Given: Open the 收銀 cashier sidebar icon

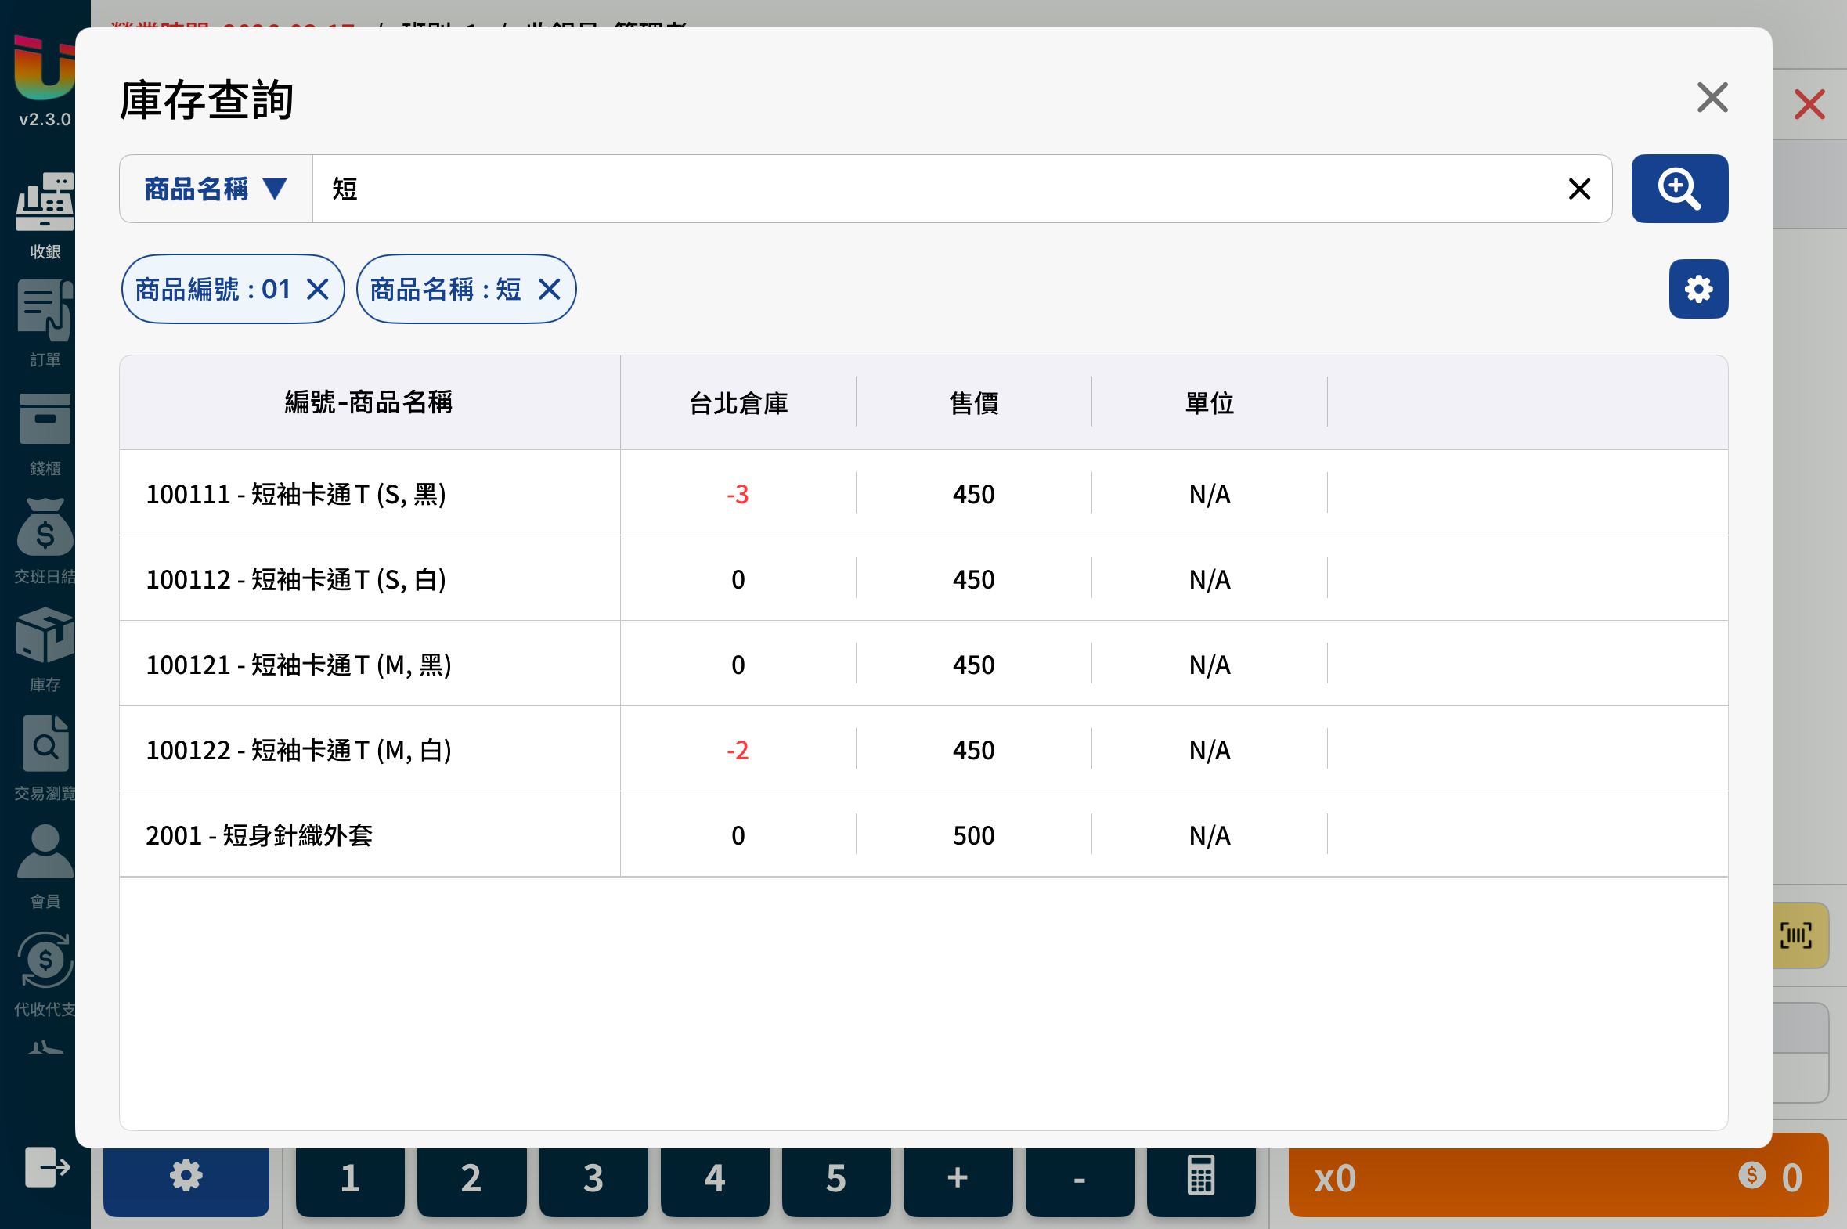Looking at the screenshot, I should [45, 215].
